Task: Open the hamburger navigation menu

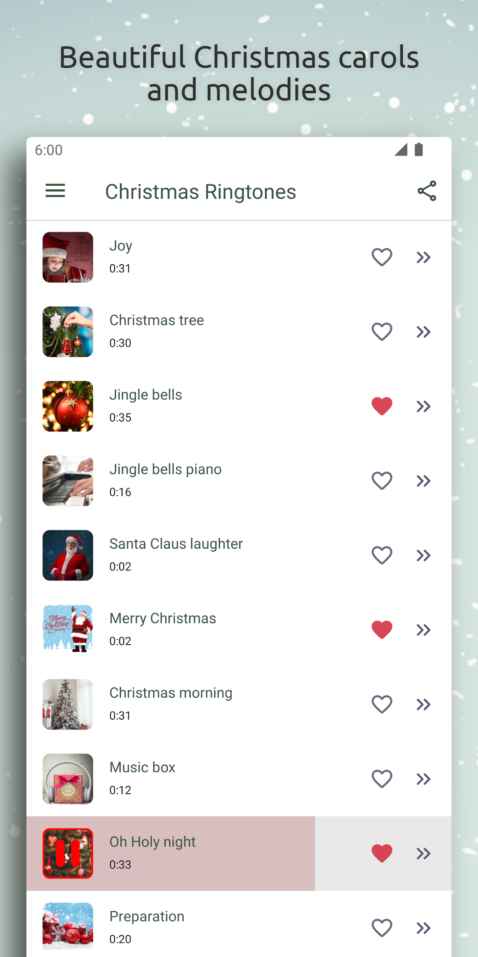Action: click(x=55, y=191)
